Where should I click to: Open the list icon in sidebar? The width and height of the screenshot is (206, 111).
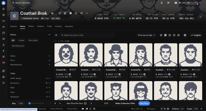(4, 39)
